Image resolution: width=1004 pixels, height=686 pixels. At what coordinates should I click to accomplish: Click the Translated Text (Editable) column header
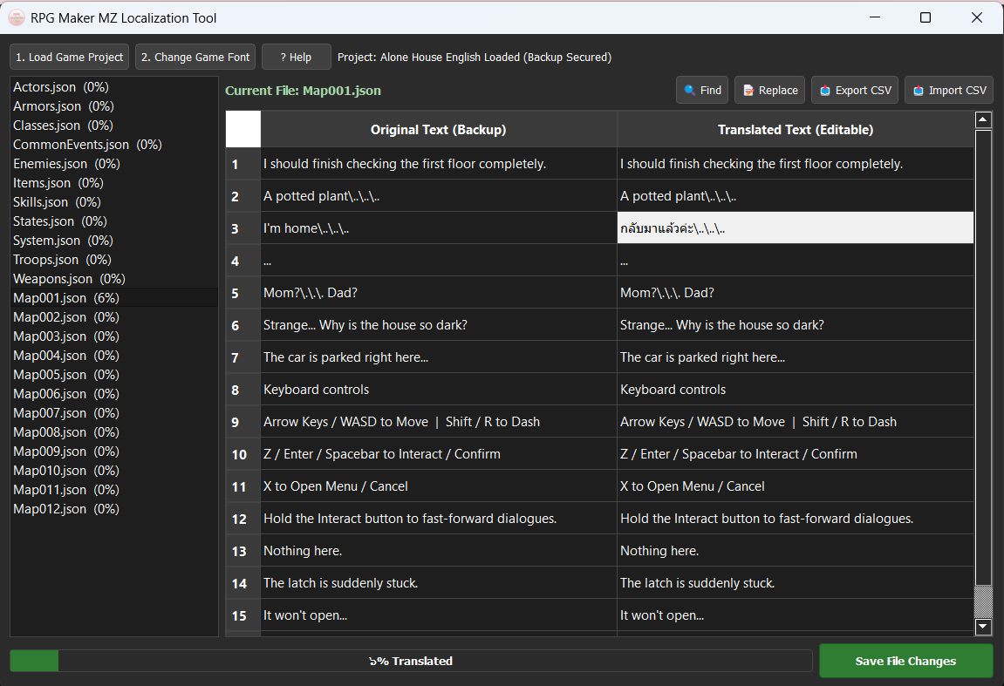[x=796, y=129]
